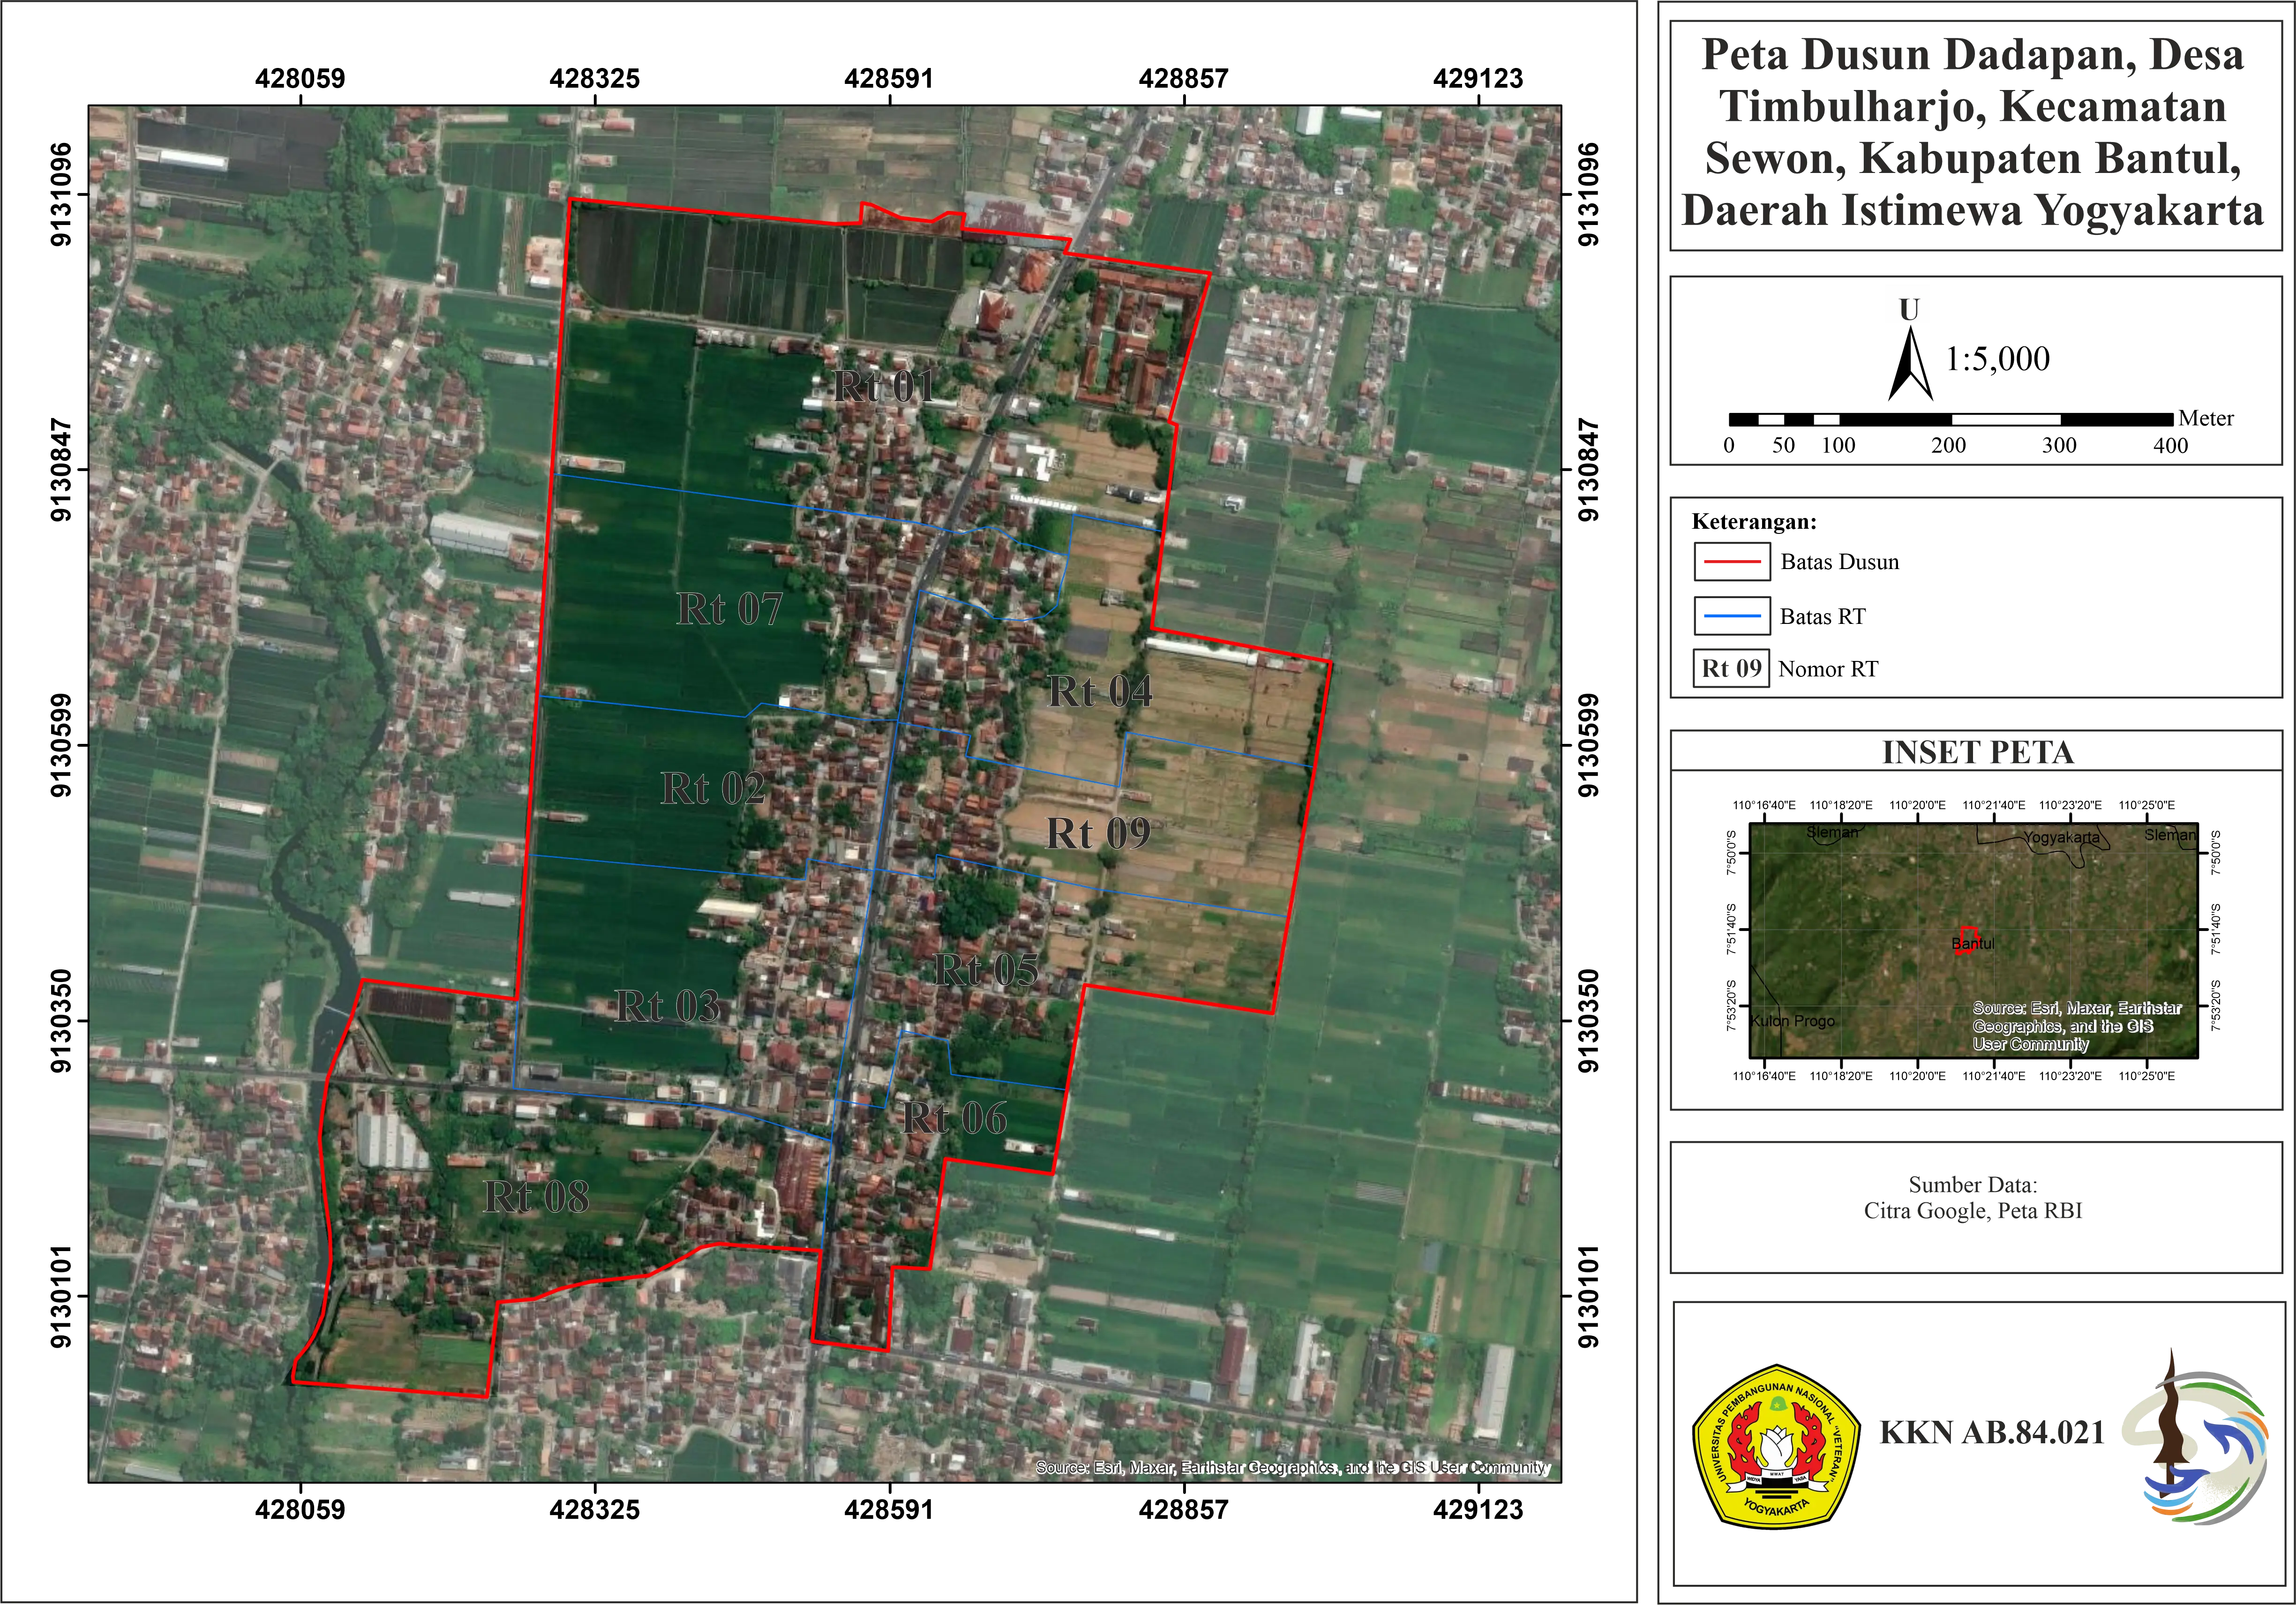Viewport: 2296px width, 1605px height.
Task: Click the scale bar graphic
Action: [x=1950, y=419]
